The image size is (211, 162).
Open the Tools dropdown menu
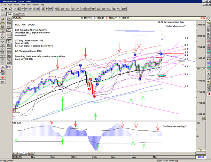[x=23, y=5]
